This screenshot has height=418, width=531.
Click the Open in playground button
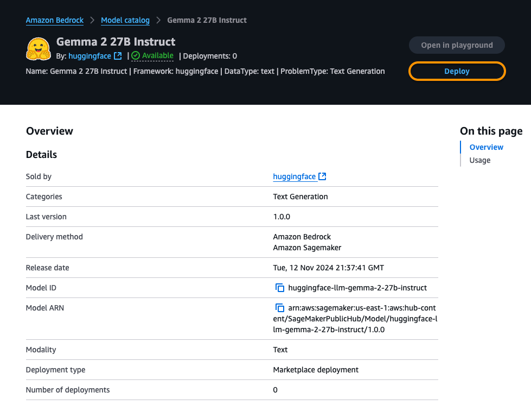pos(457,45)
